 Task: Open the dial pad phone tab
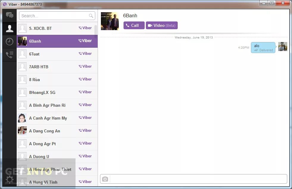[10, 55]
